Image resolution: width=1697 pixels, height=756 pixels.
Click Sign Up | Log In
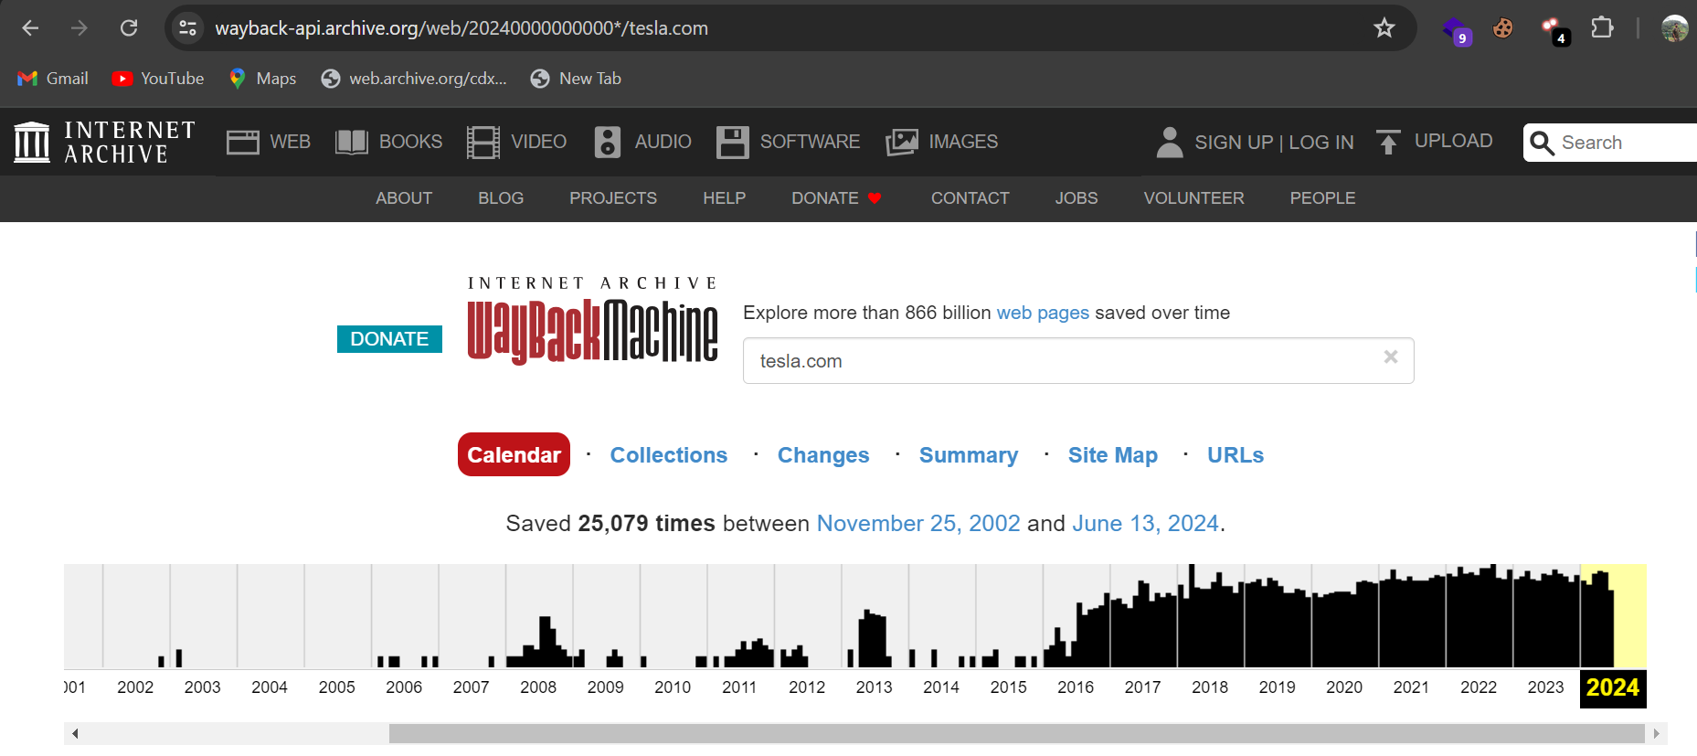click(1255, 142)
